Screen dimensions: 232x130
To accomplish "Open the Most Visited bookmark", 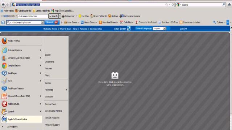I will pos(7,10).
